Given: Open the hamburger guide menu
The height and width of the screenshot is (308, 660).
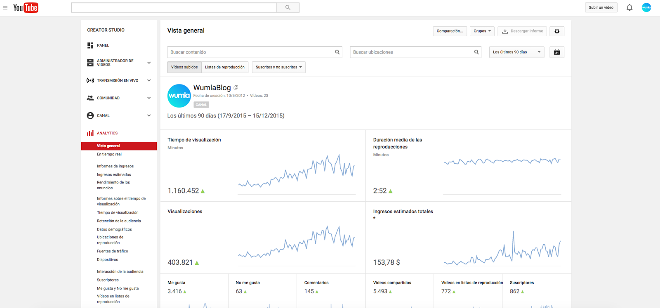Looking at the screenshot, I should (x=5, y=8).
